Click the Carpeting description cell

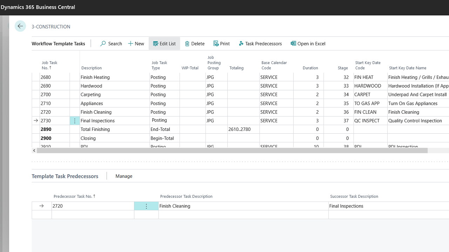[114, 94]
